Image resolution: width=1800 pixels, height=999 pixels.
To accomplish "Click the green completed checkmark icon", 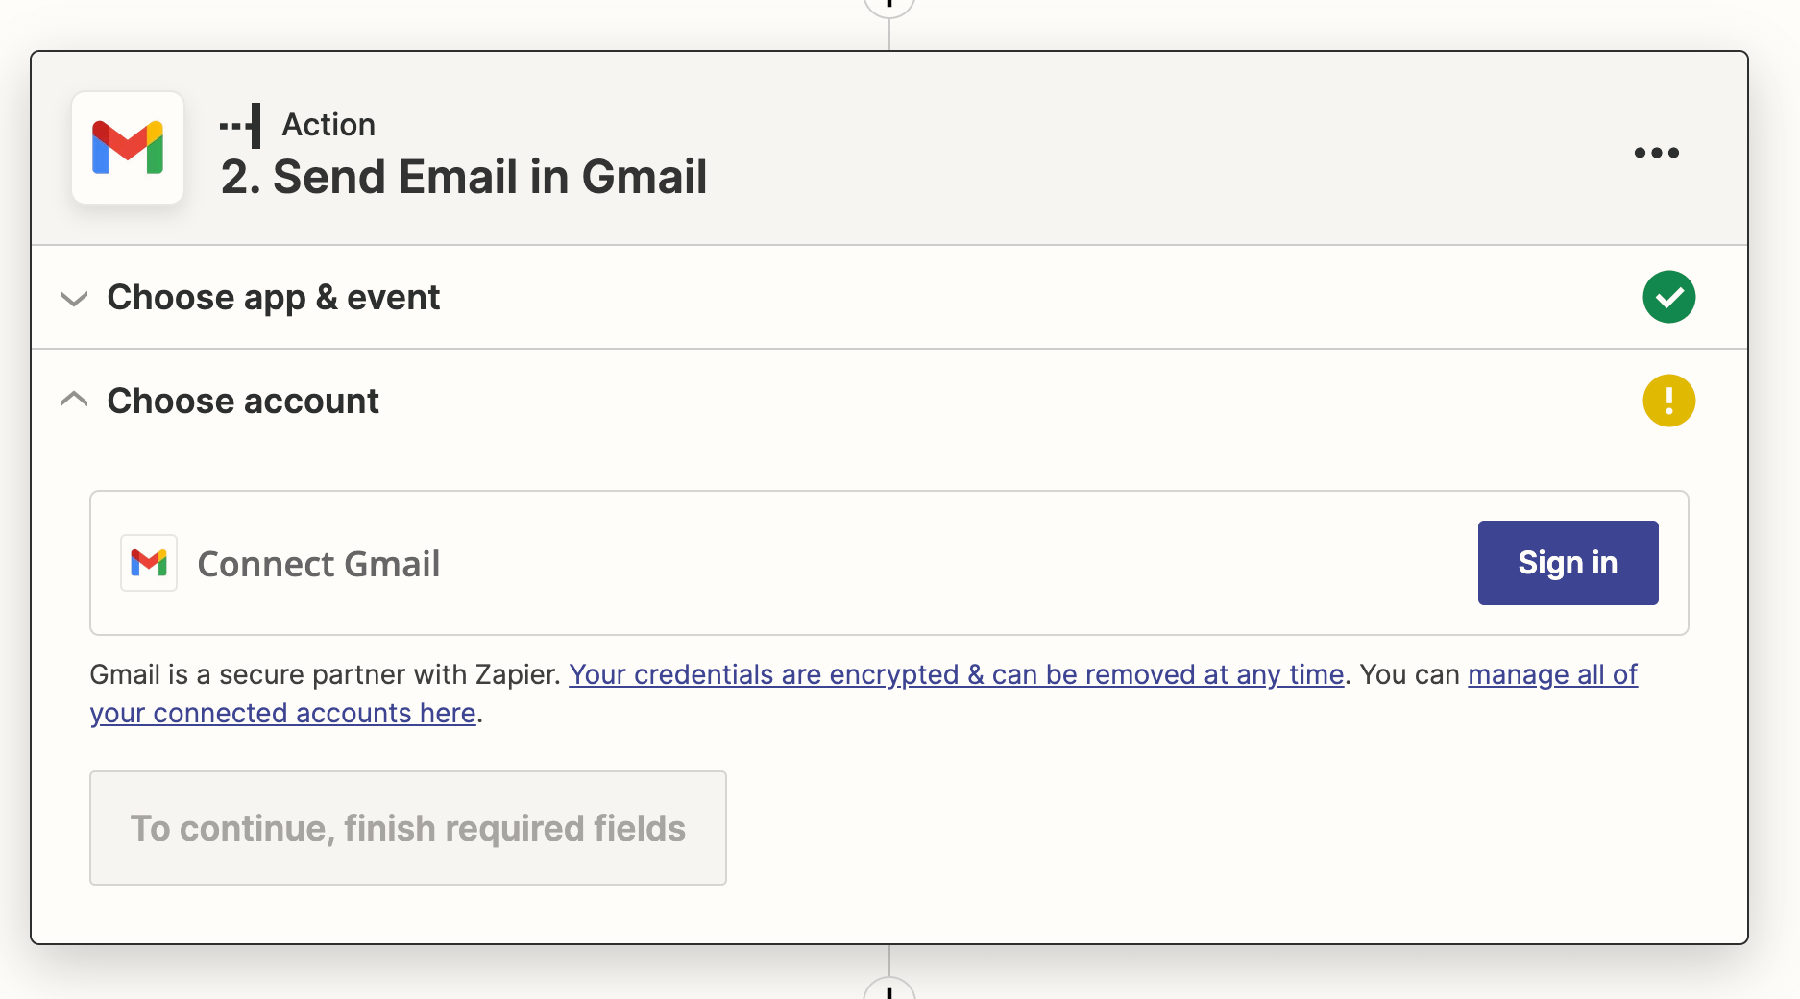I will pyautogui.click(x=1668, y=297).
